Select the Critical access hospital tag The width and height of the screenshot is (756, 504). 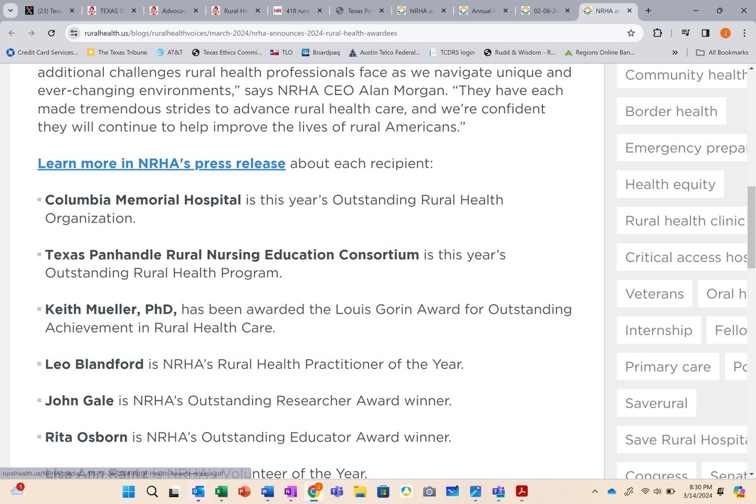pos(682,258)
